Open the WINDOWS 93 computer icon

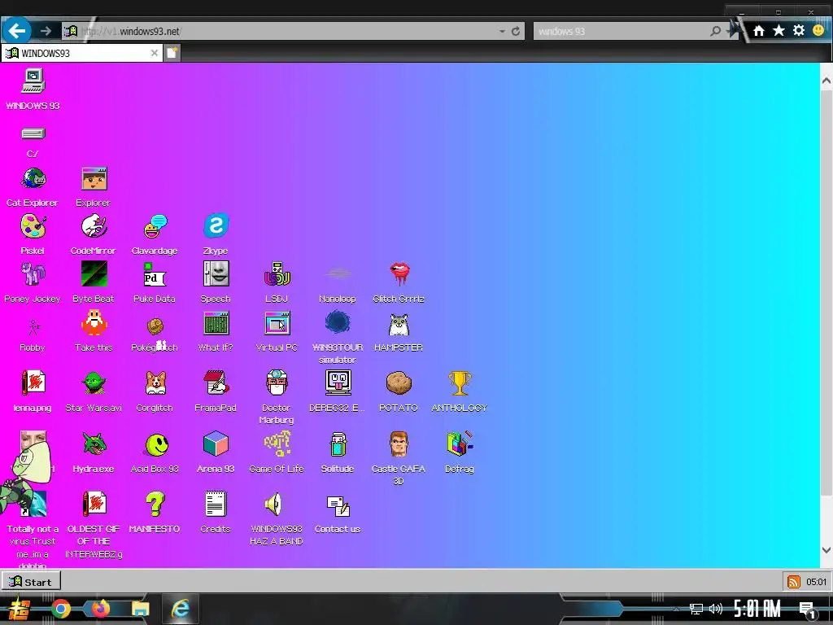click(x=33, y=81)
